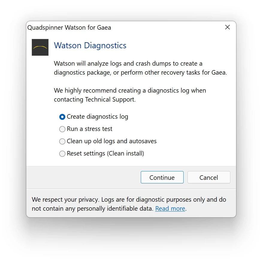
Task: Click the 'We highly recommend' Technical Support paragraph
Action: (130, 95)
